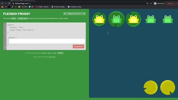Viewport: 178px width, 100px height.
Task: Click the 'display: flex;' code line
Action: [17, 27]
